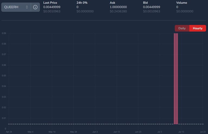This screenshot has width=208, height=134.
Task: Click the 0.01 y-axis label
Action: pos(4,118)
